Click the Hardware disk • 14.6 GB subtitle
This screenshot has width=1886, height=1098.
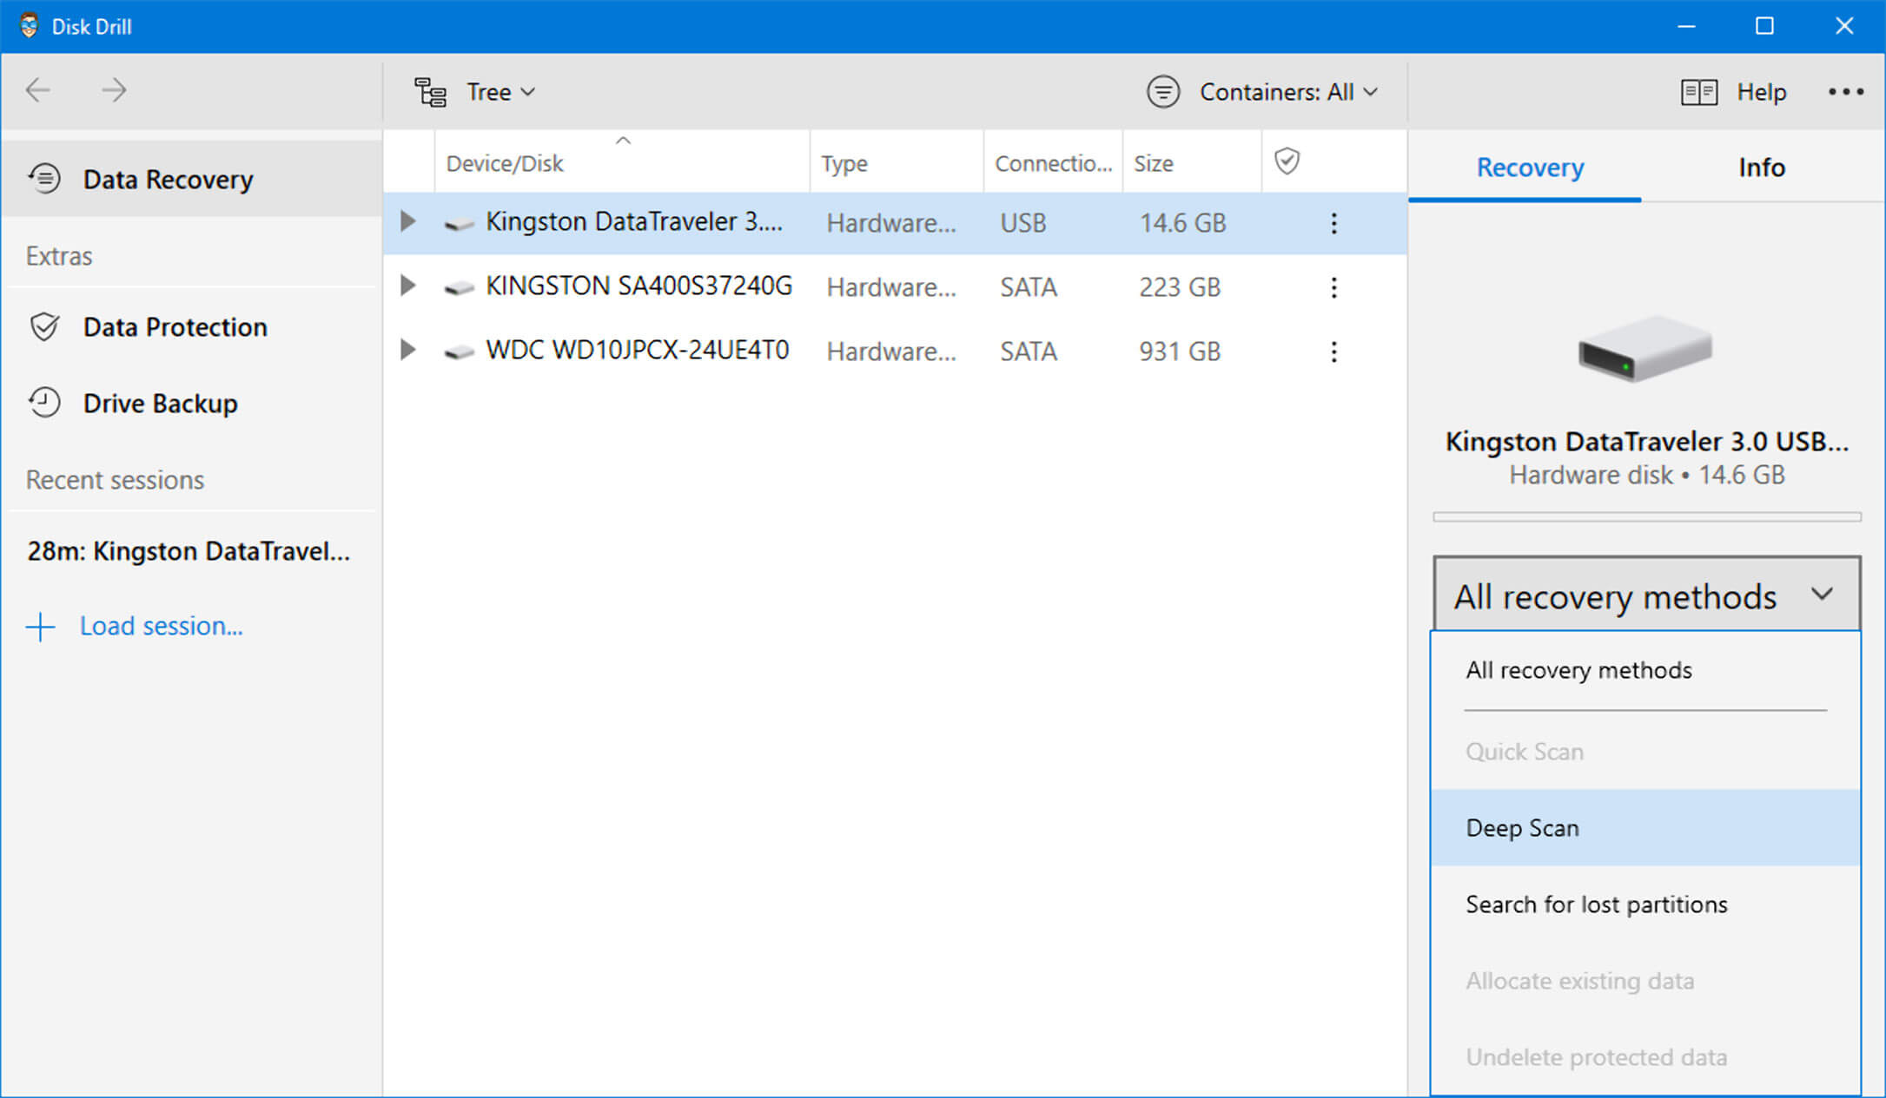tap(1646, 476)
